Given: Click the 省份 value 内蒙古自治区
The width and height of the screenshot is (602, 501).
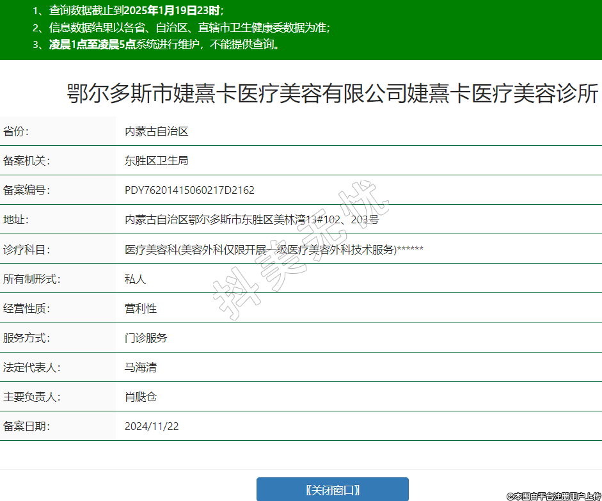Looking at the screenshot, I should point(156,132).
